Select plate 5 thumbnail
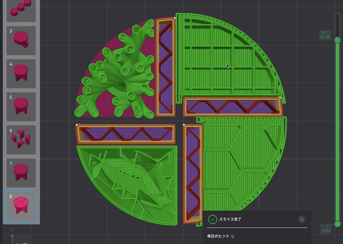The width and height of the screenshot is (343, 244). point(21,107)
